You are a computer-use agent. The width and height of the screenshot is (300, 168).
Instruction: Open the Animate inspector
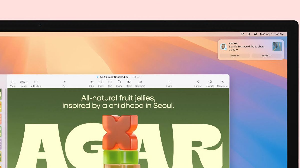click(210, 83)
